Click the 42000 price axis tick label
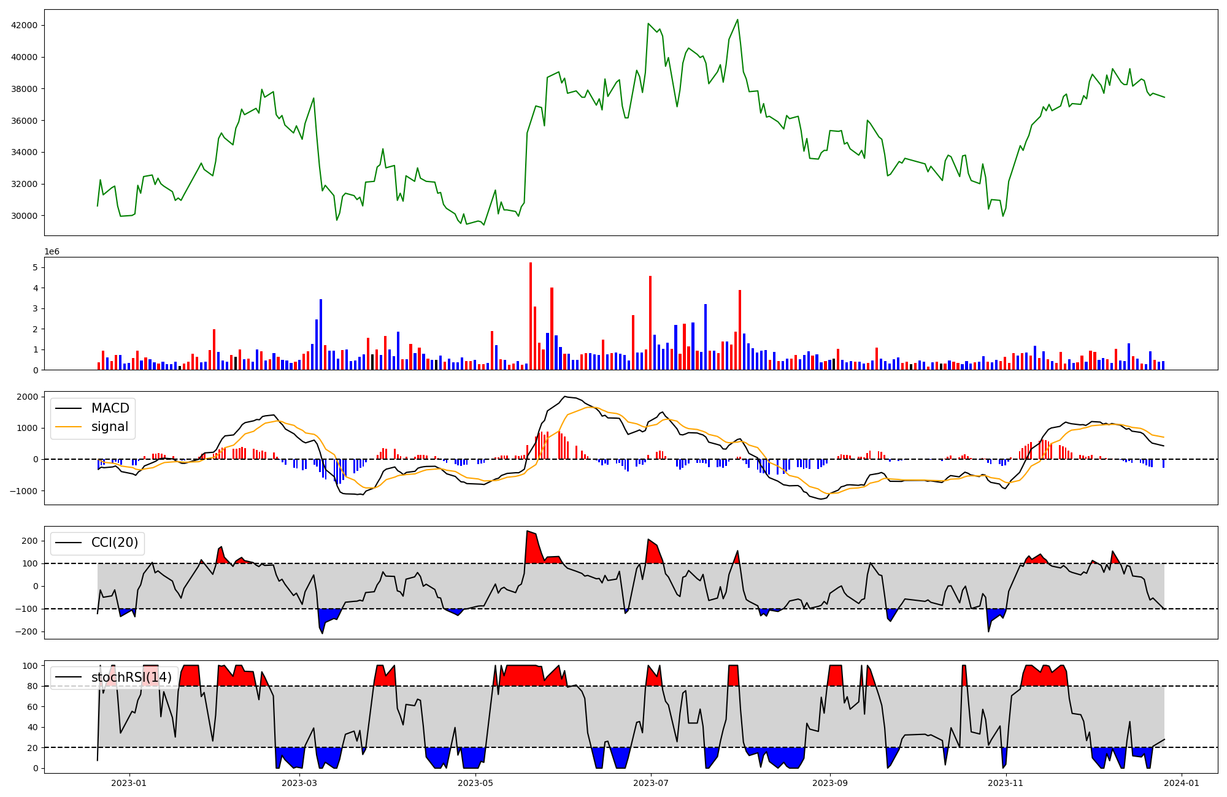This screenshot has width=1227, height=797. [x=24, y=25]
